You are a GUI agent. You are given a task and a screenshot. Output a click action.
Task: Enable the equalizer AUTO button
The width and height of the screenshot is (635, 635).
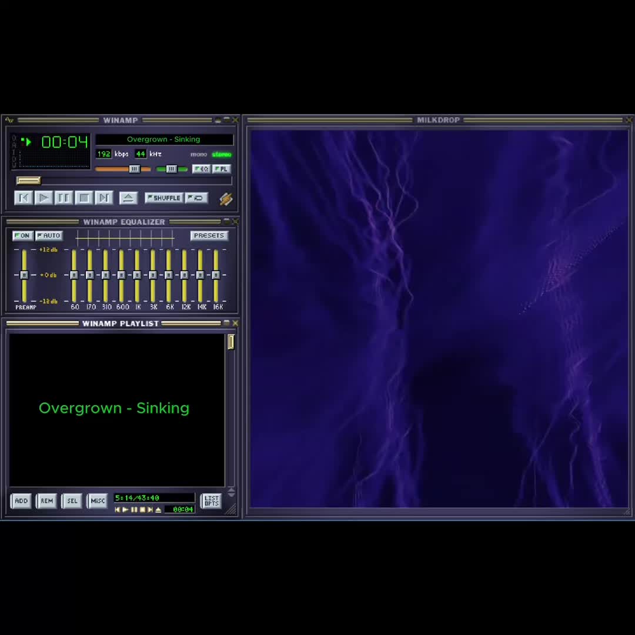point(49,236)
